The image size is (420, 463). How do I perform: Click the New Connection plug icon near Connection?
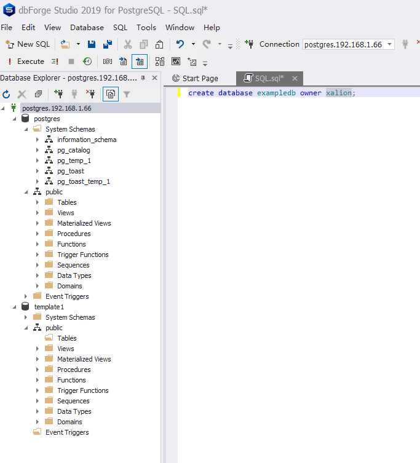(249, 44)
